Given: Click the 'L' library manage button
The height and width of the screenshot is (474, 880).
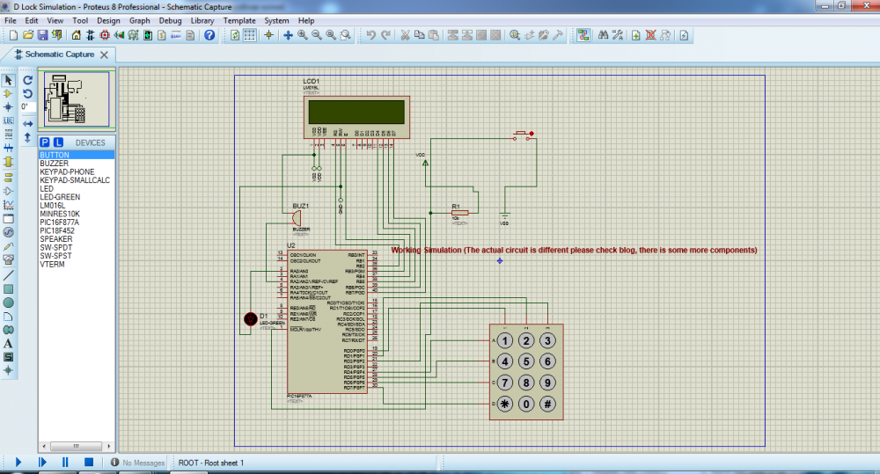Looking at the screenshot, I should tap(58, 142).
